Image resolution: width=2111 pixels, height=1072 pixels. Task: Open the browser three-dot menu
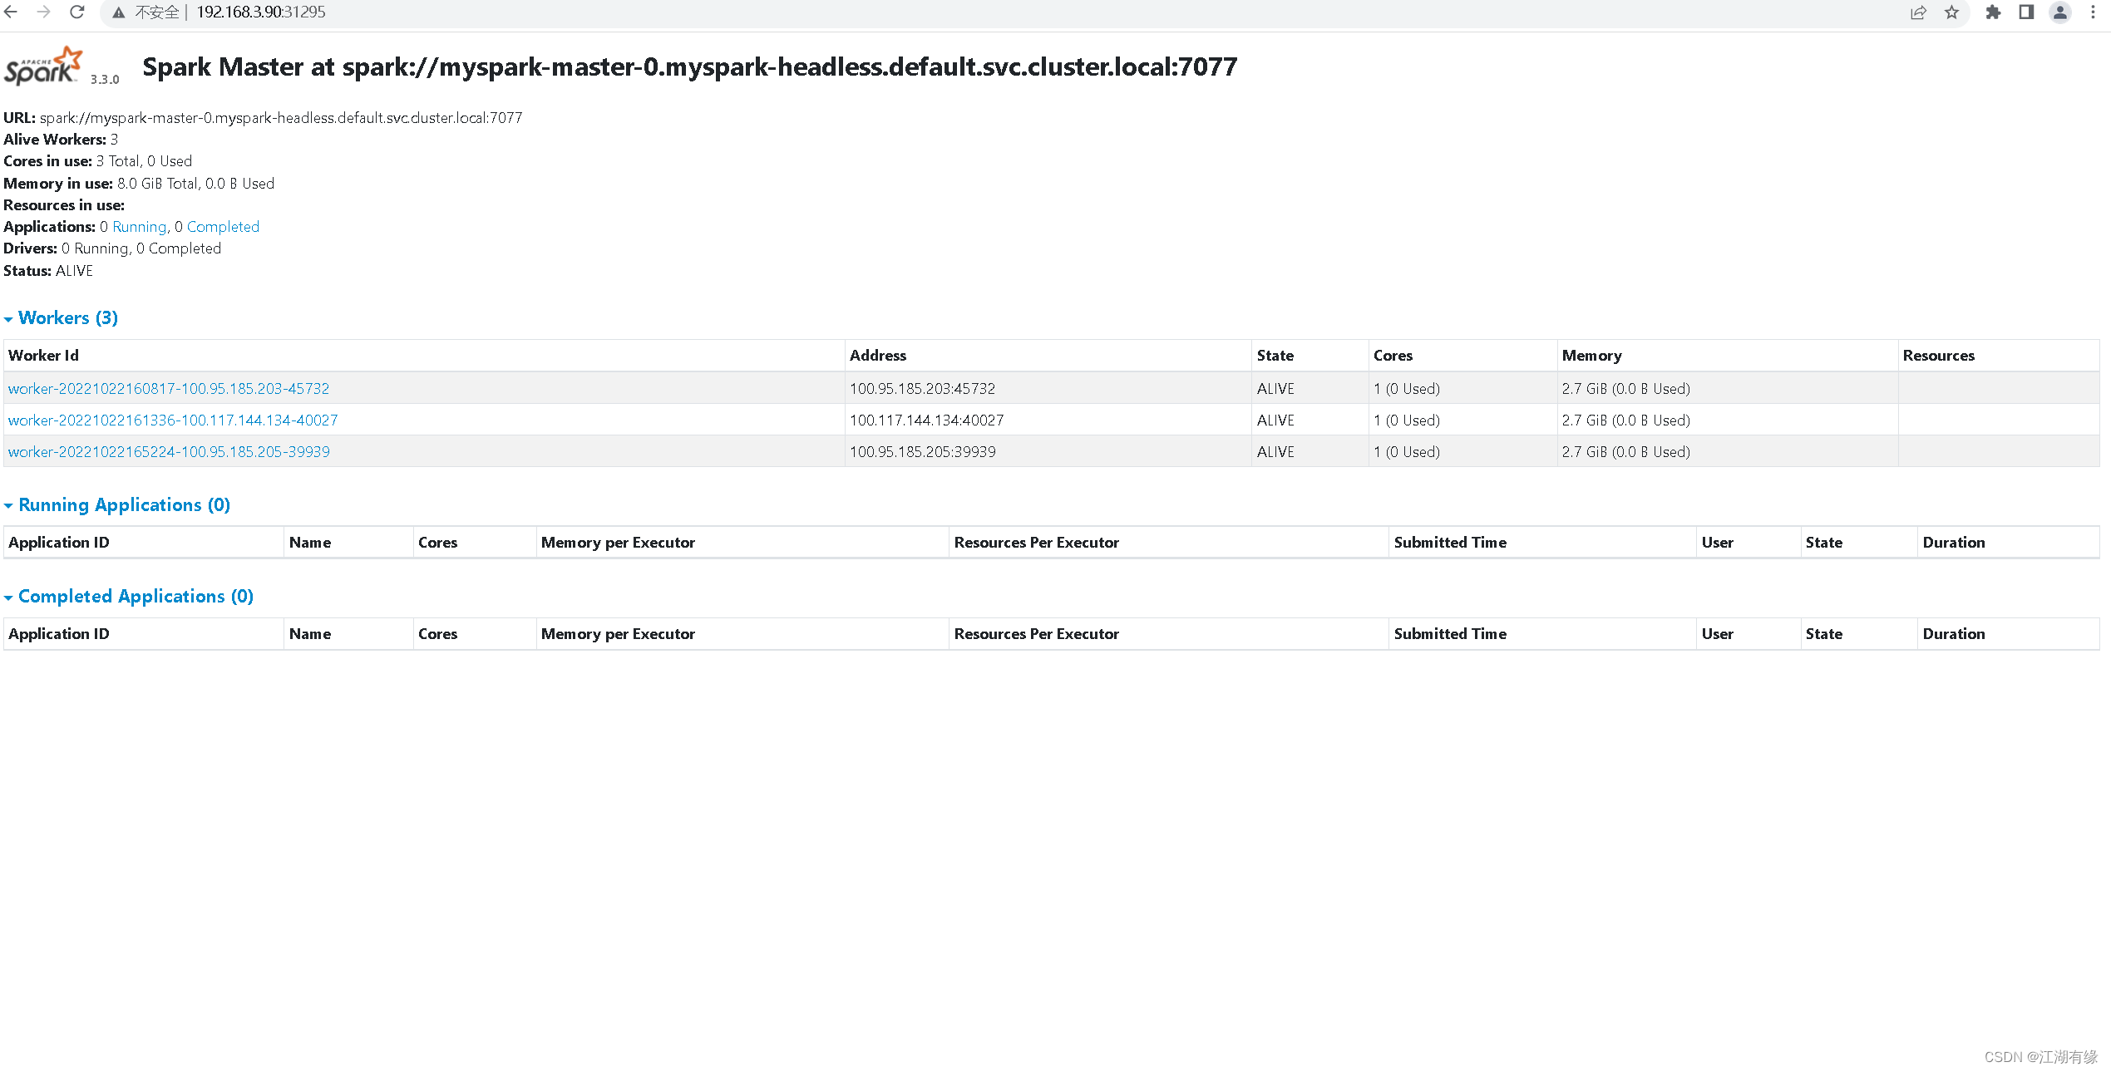[2093, 12]
